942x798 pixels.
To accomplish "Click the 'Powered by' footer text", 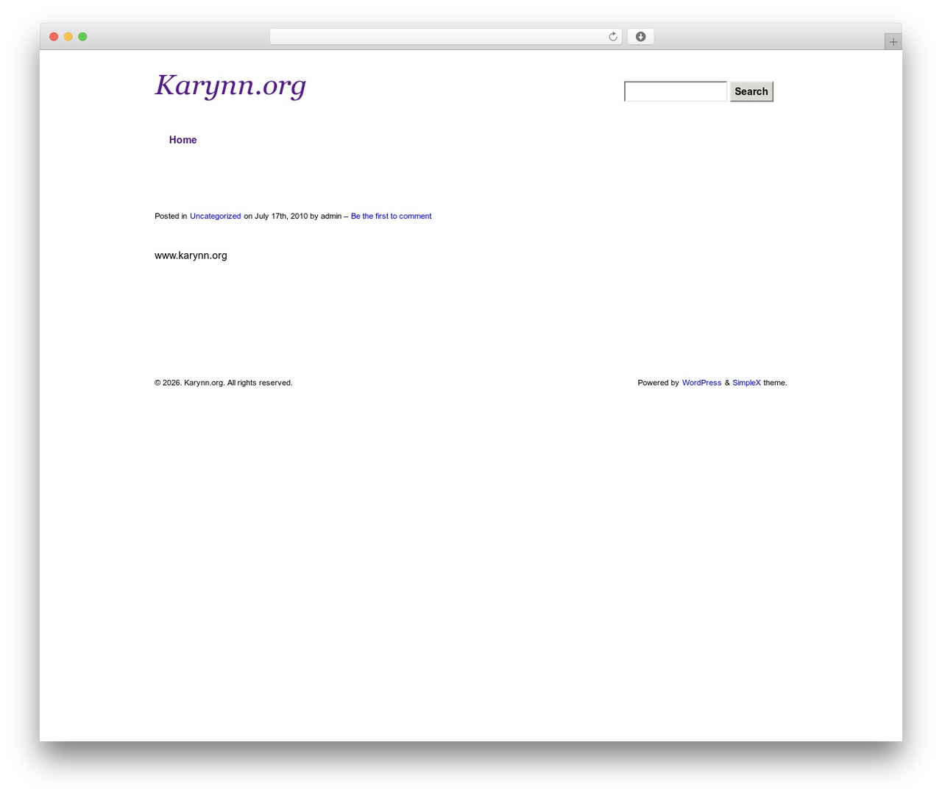I will pos(658,383).
